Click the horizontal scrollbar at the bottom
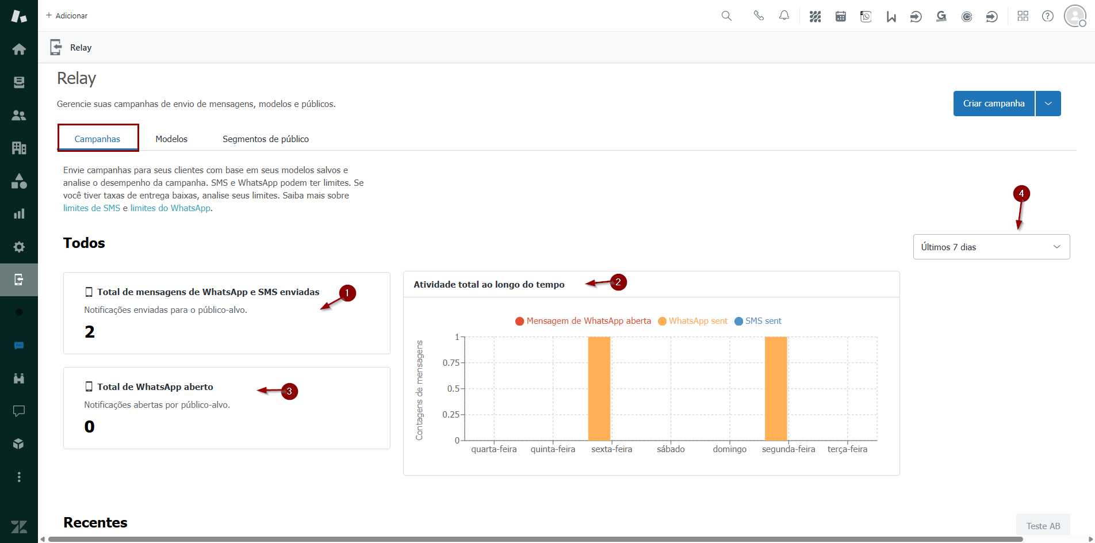Viewport: 1095px width, 543px height. coord(535,539)
